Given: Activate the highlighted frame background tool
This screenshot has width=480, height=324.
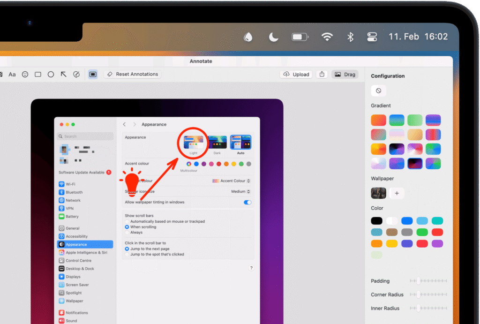Looking at the screenshot, I should (x=93, y=75).
